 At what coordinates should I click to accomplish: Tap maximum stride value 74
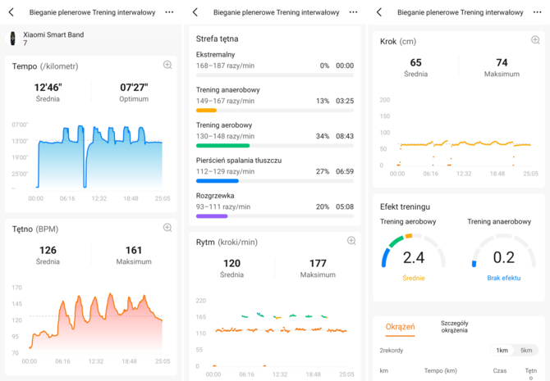click(502, 62)
